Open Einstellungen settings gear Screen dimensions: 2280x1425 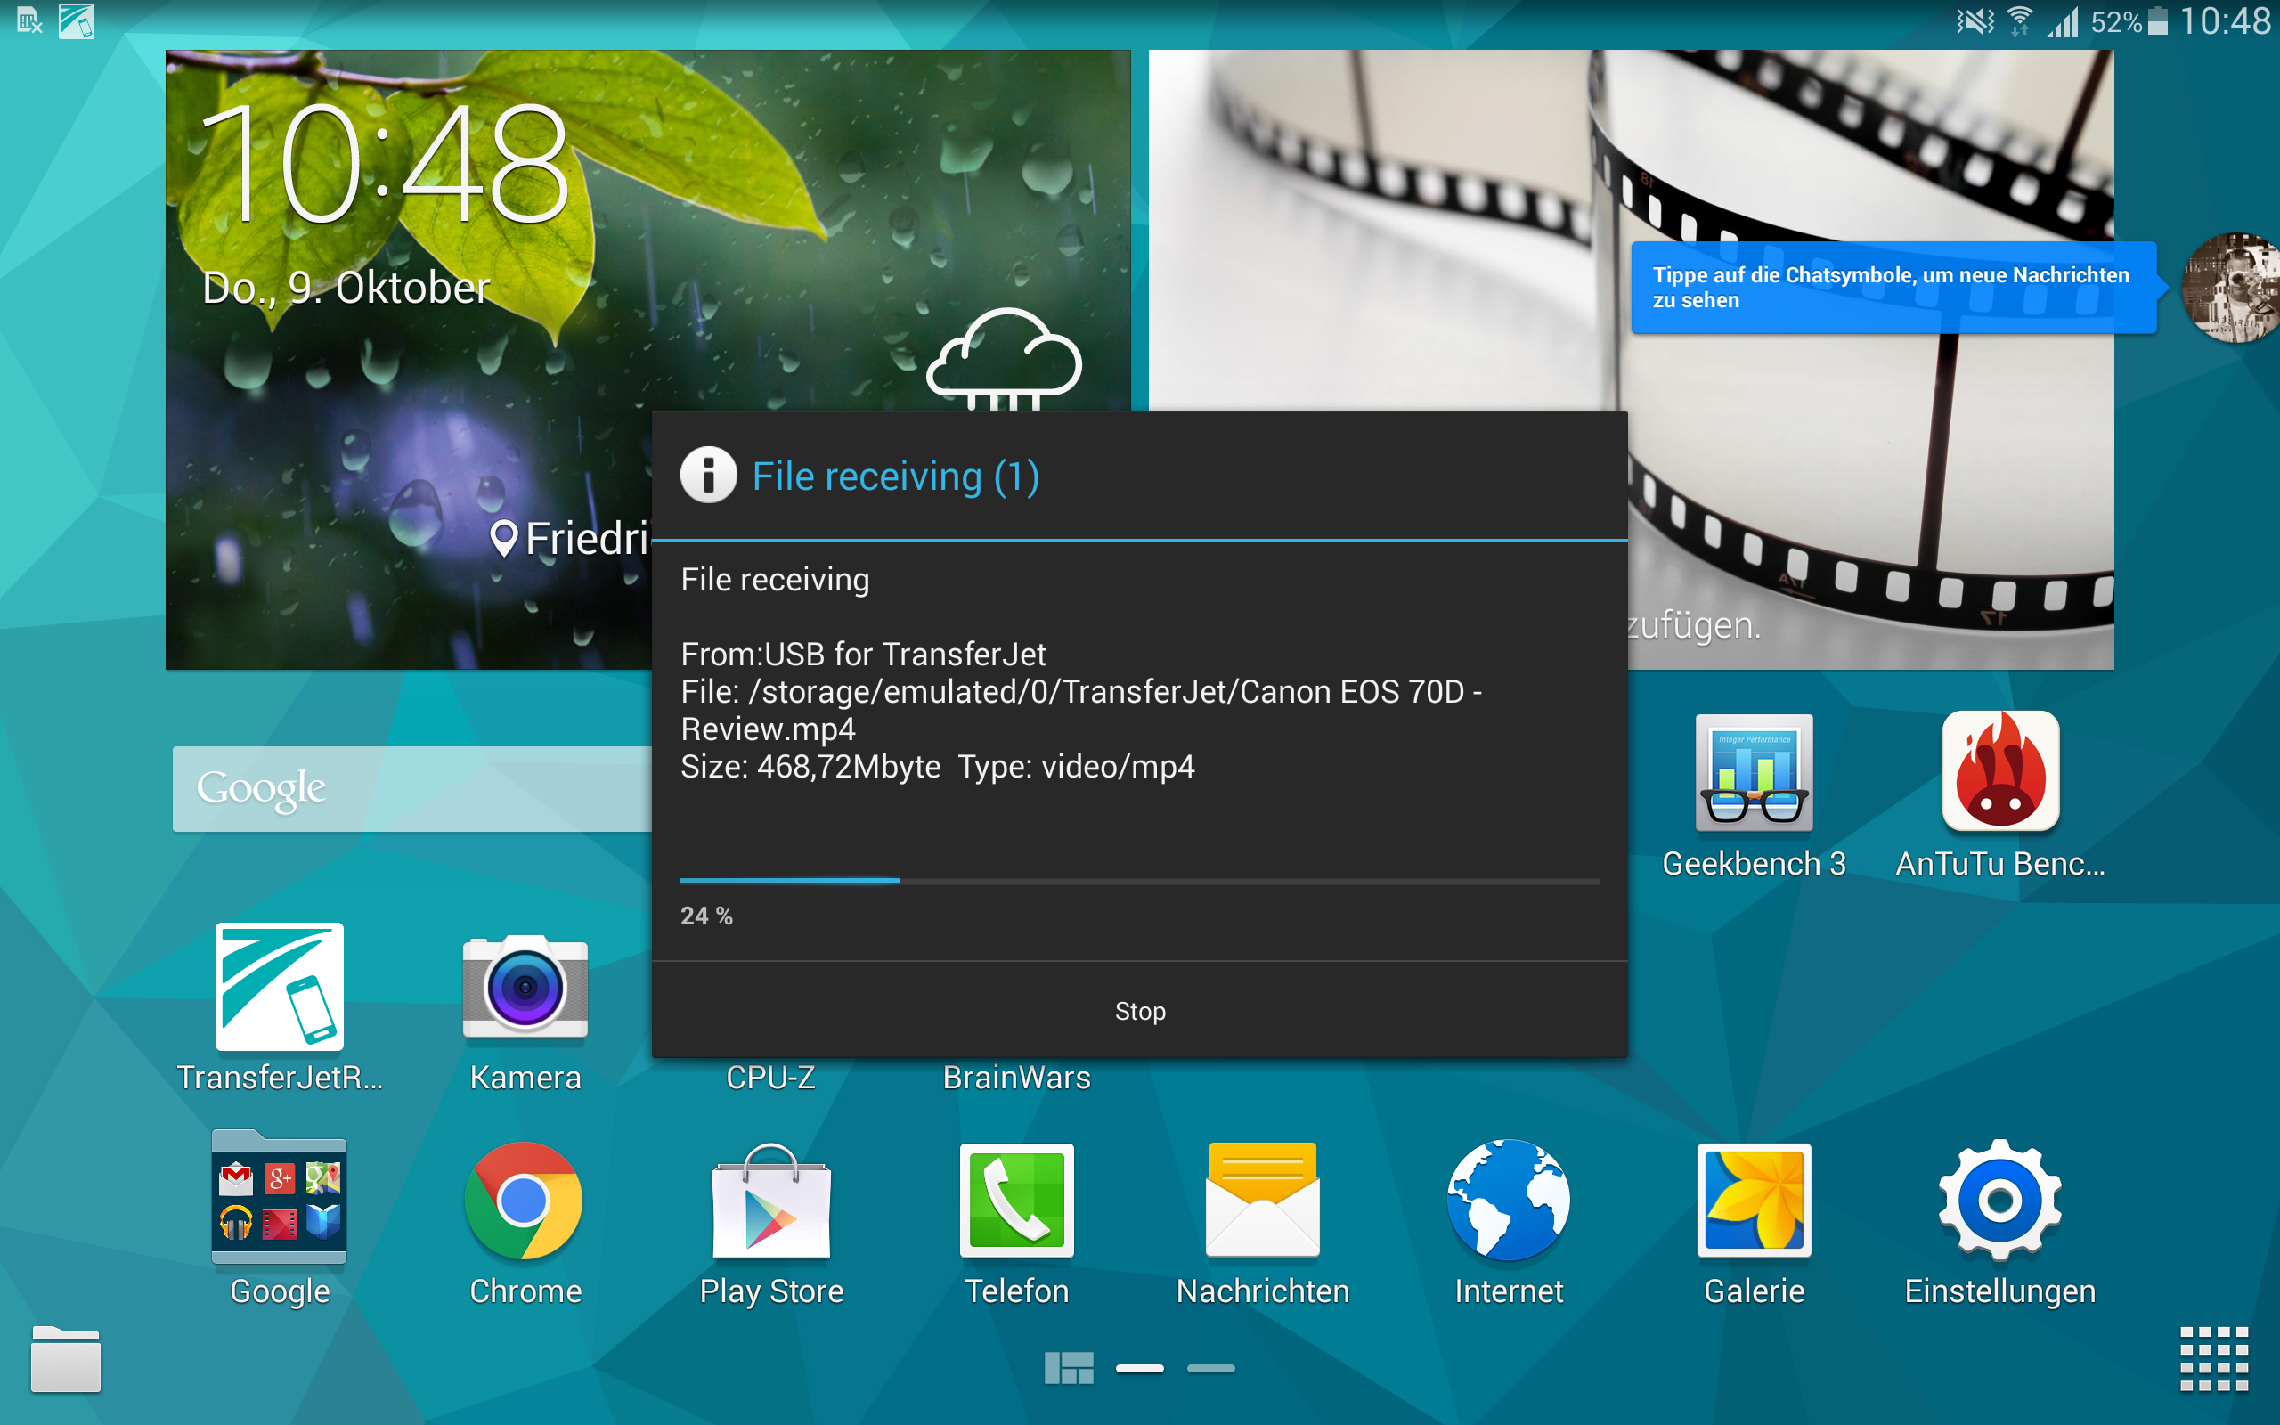click(1999, 1200)
